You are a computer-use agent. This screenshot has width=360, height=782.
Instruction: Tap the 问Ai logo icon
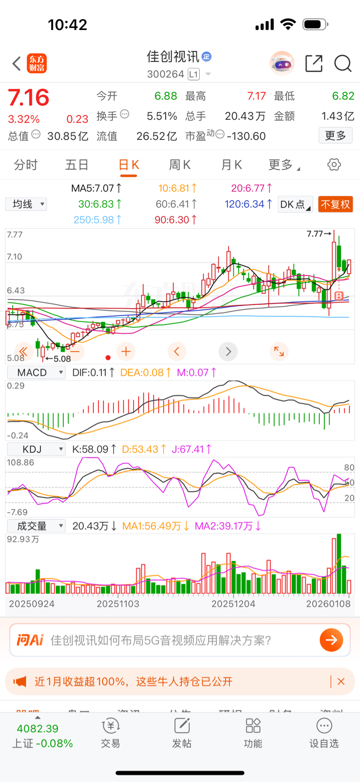pos(30,640)
